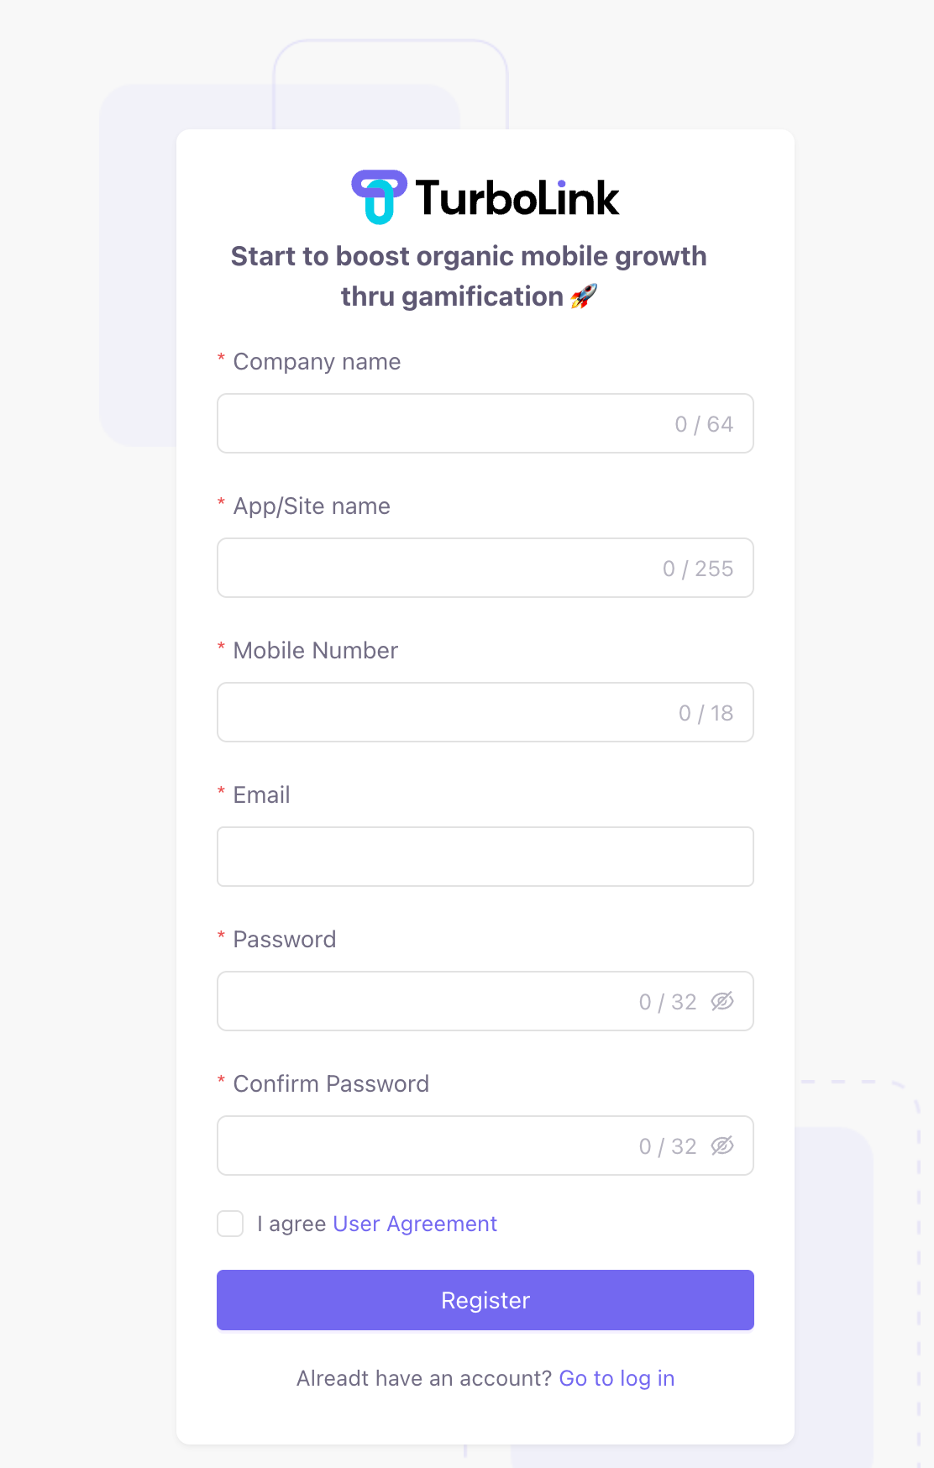The image size is (934, 1468).
Task: Click the Mobile Number label
Action: [316, 651]
